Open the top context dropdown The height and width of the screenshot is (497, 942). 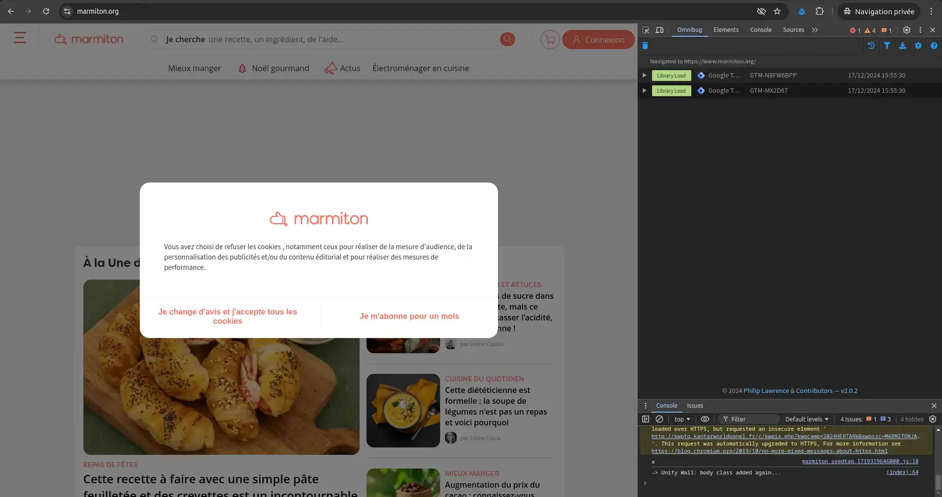coord(682,419)
